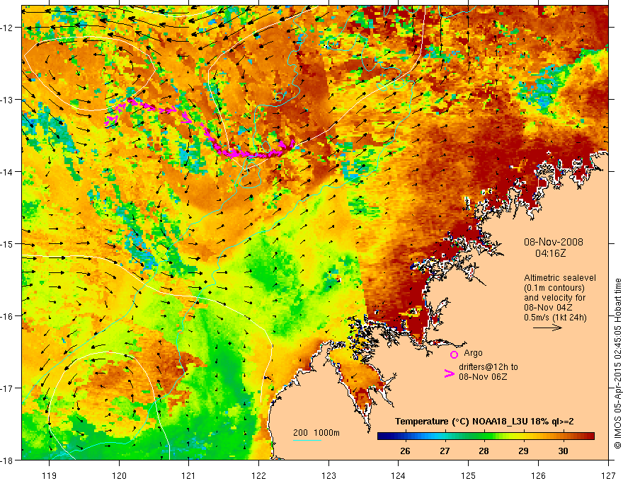Click longitude label 126 on bottom axis
This screenshot has width=623, height=481.
[538, 475]
